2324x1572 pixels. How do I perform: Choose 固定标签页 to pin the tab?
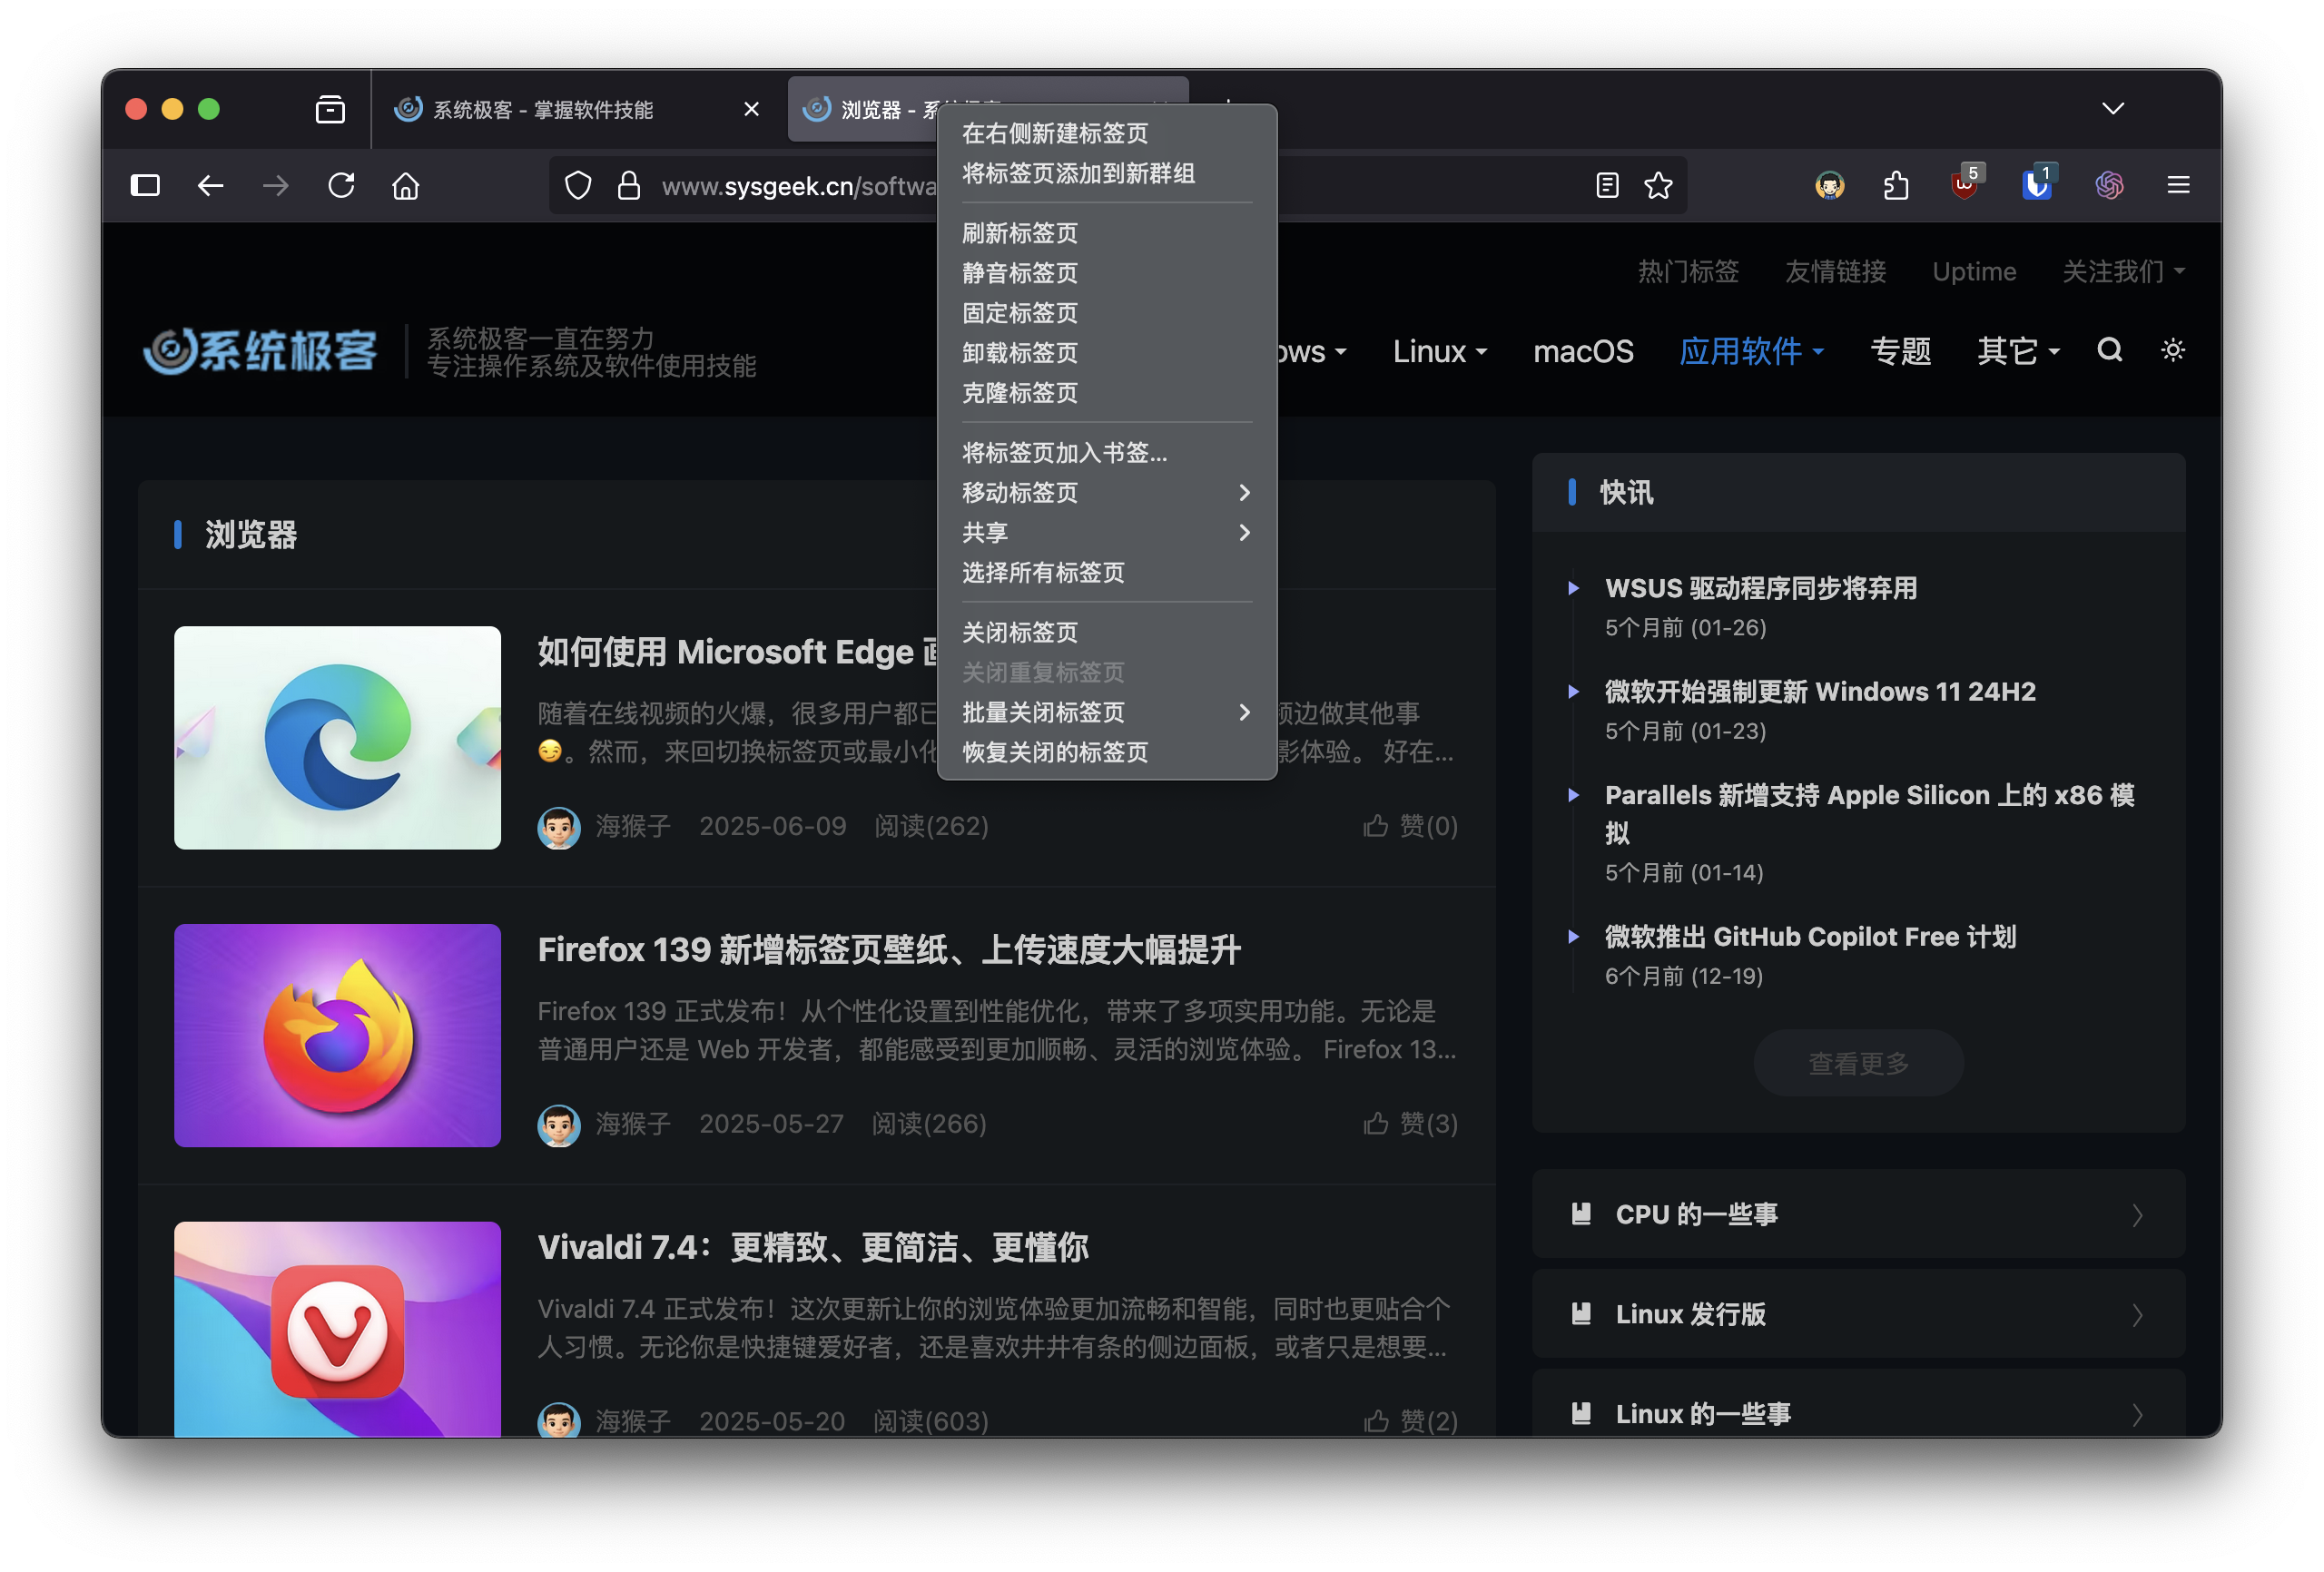point(1107,313)
